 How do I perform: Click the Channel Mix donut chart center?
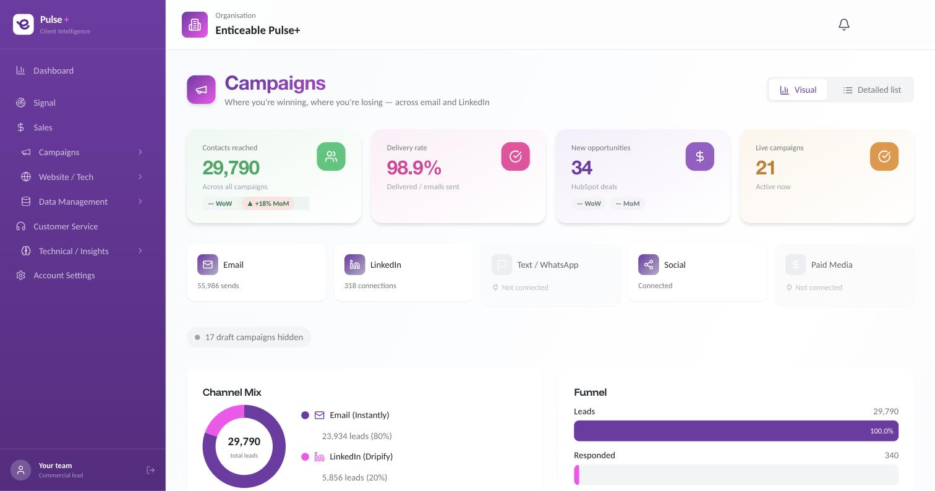pyautogui.click(x=244, y=446)
